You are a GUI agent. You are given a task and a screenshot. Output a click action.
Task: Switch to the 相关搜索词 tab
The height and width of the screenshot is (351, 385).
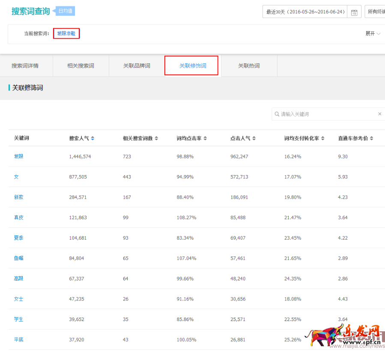click(81, 65)
